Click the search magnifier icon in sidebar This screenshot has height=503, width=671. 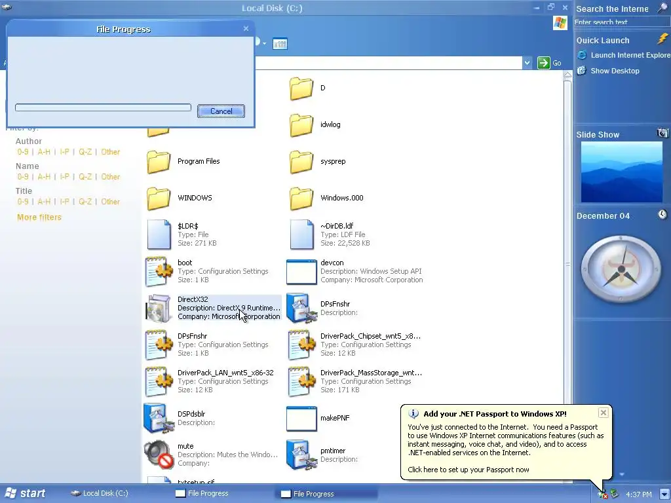[662, 8]
